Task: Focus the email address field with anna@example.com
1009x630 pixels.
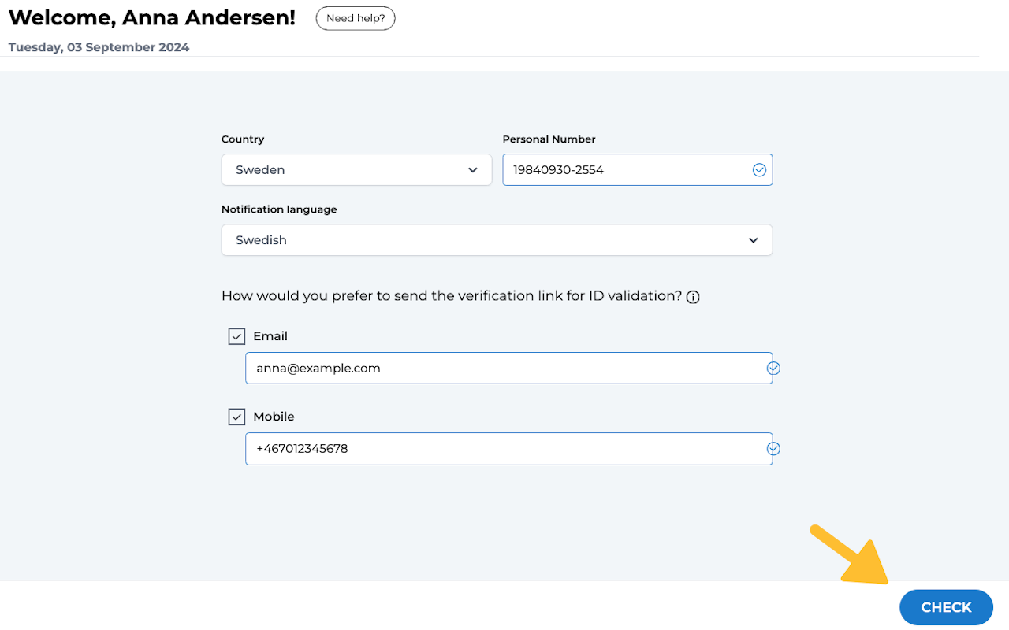Action: pos(504,368)
